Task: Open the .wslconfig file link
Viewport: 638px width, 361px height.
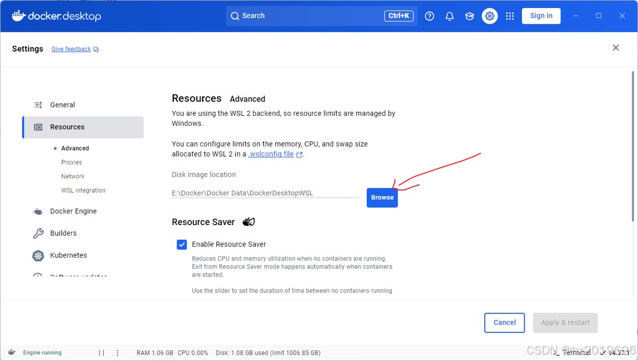Action: [x=272, y=154]
